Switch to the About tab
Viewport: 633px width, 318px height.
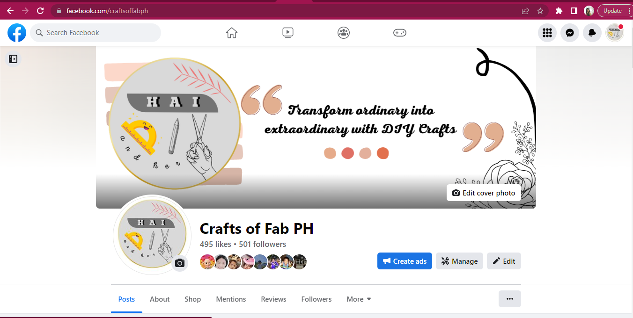click(160, 299)
